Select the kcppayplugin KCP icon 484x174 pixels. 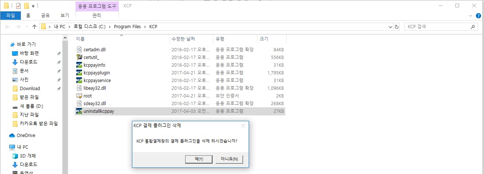pos(79,73)
